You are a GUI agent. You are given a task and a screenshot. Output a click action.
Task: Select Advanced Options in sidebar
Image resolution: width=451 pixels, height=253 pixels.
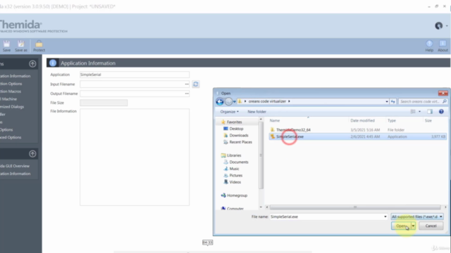coord(11,138)
